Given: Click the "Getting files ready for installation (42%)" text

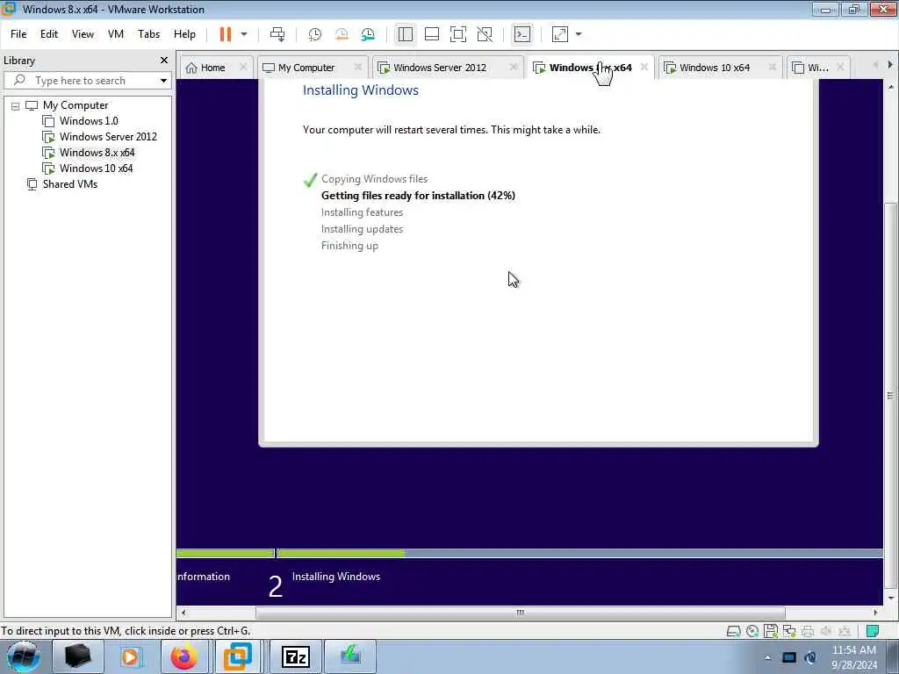Looking at the screenshot, I should point(418,196).
